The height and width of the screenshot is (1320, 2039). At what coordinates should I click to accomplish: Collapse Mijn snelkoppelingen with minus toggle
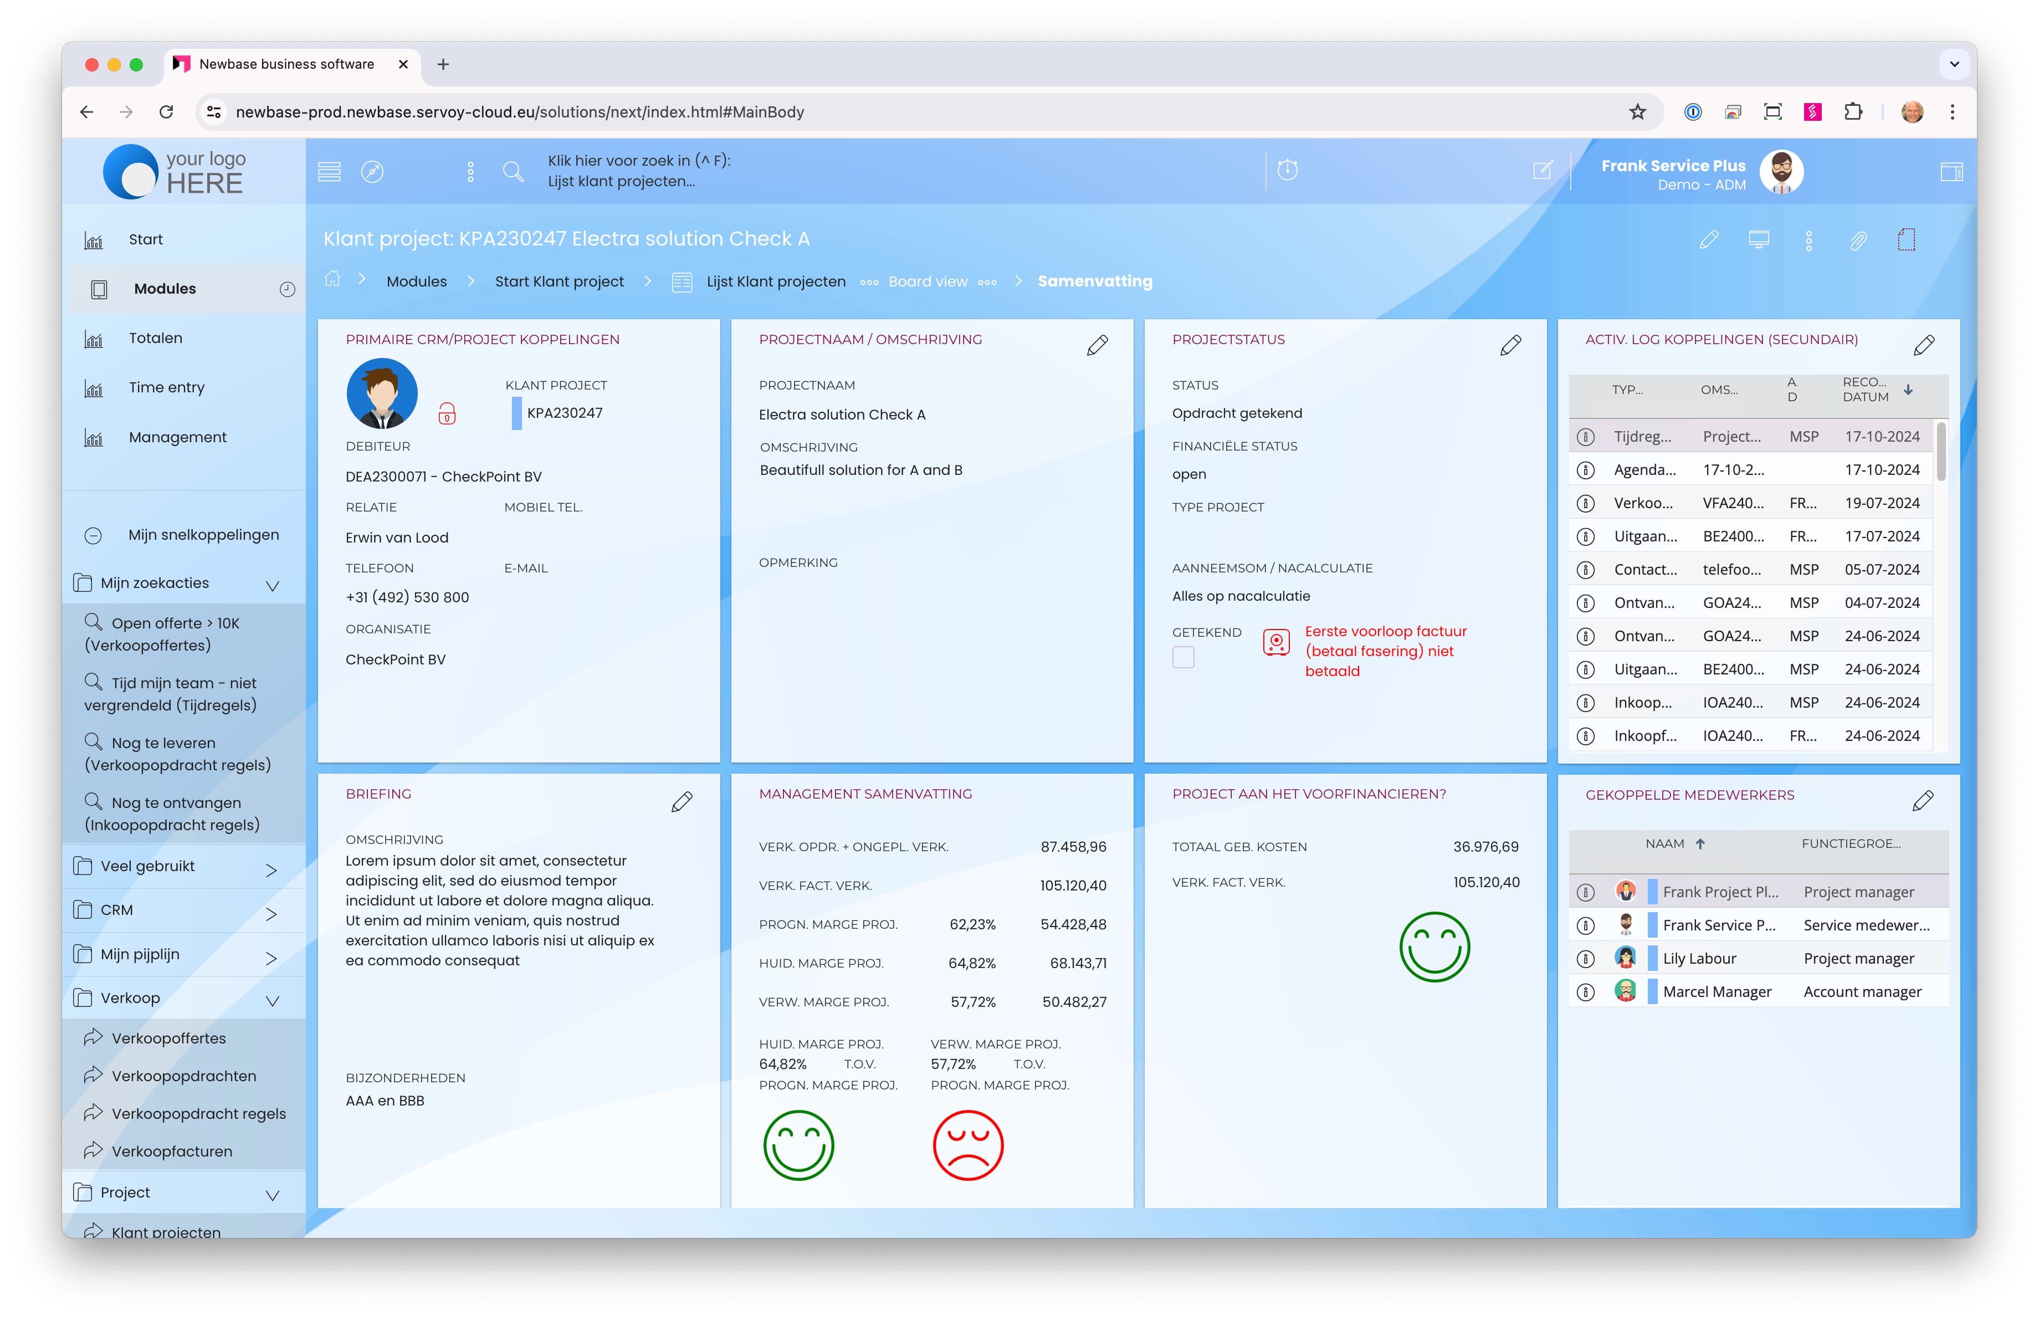(x=94, y=536)
